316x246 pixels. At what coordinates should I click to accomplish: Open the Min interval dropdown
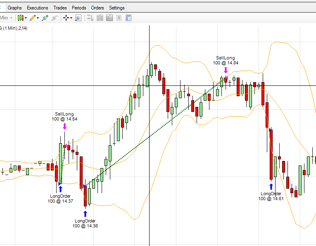pyautogui.click(x=6, y=18)
